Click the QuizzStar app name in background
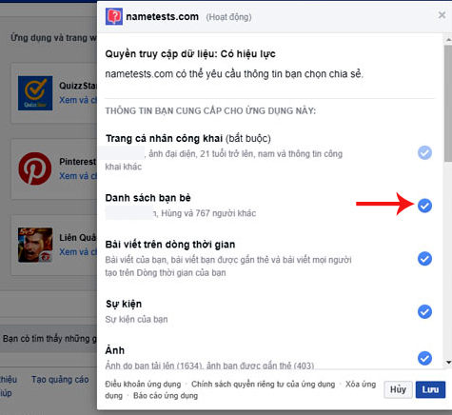 pos(78,86)
